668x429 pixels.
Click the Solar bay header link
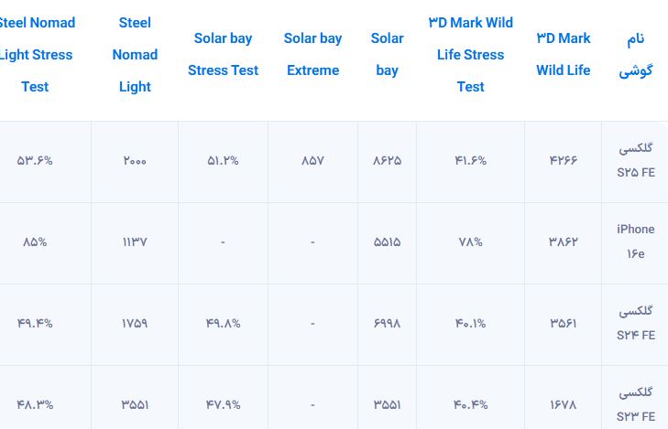click(387, 54)
